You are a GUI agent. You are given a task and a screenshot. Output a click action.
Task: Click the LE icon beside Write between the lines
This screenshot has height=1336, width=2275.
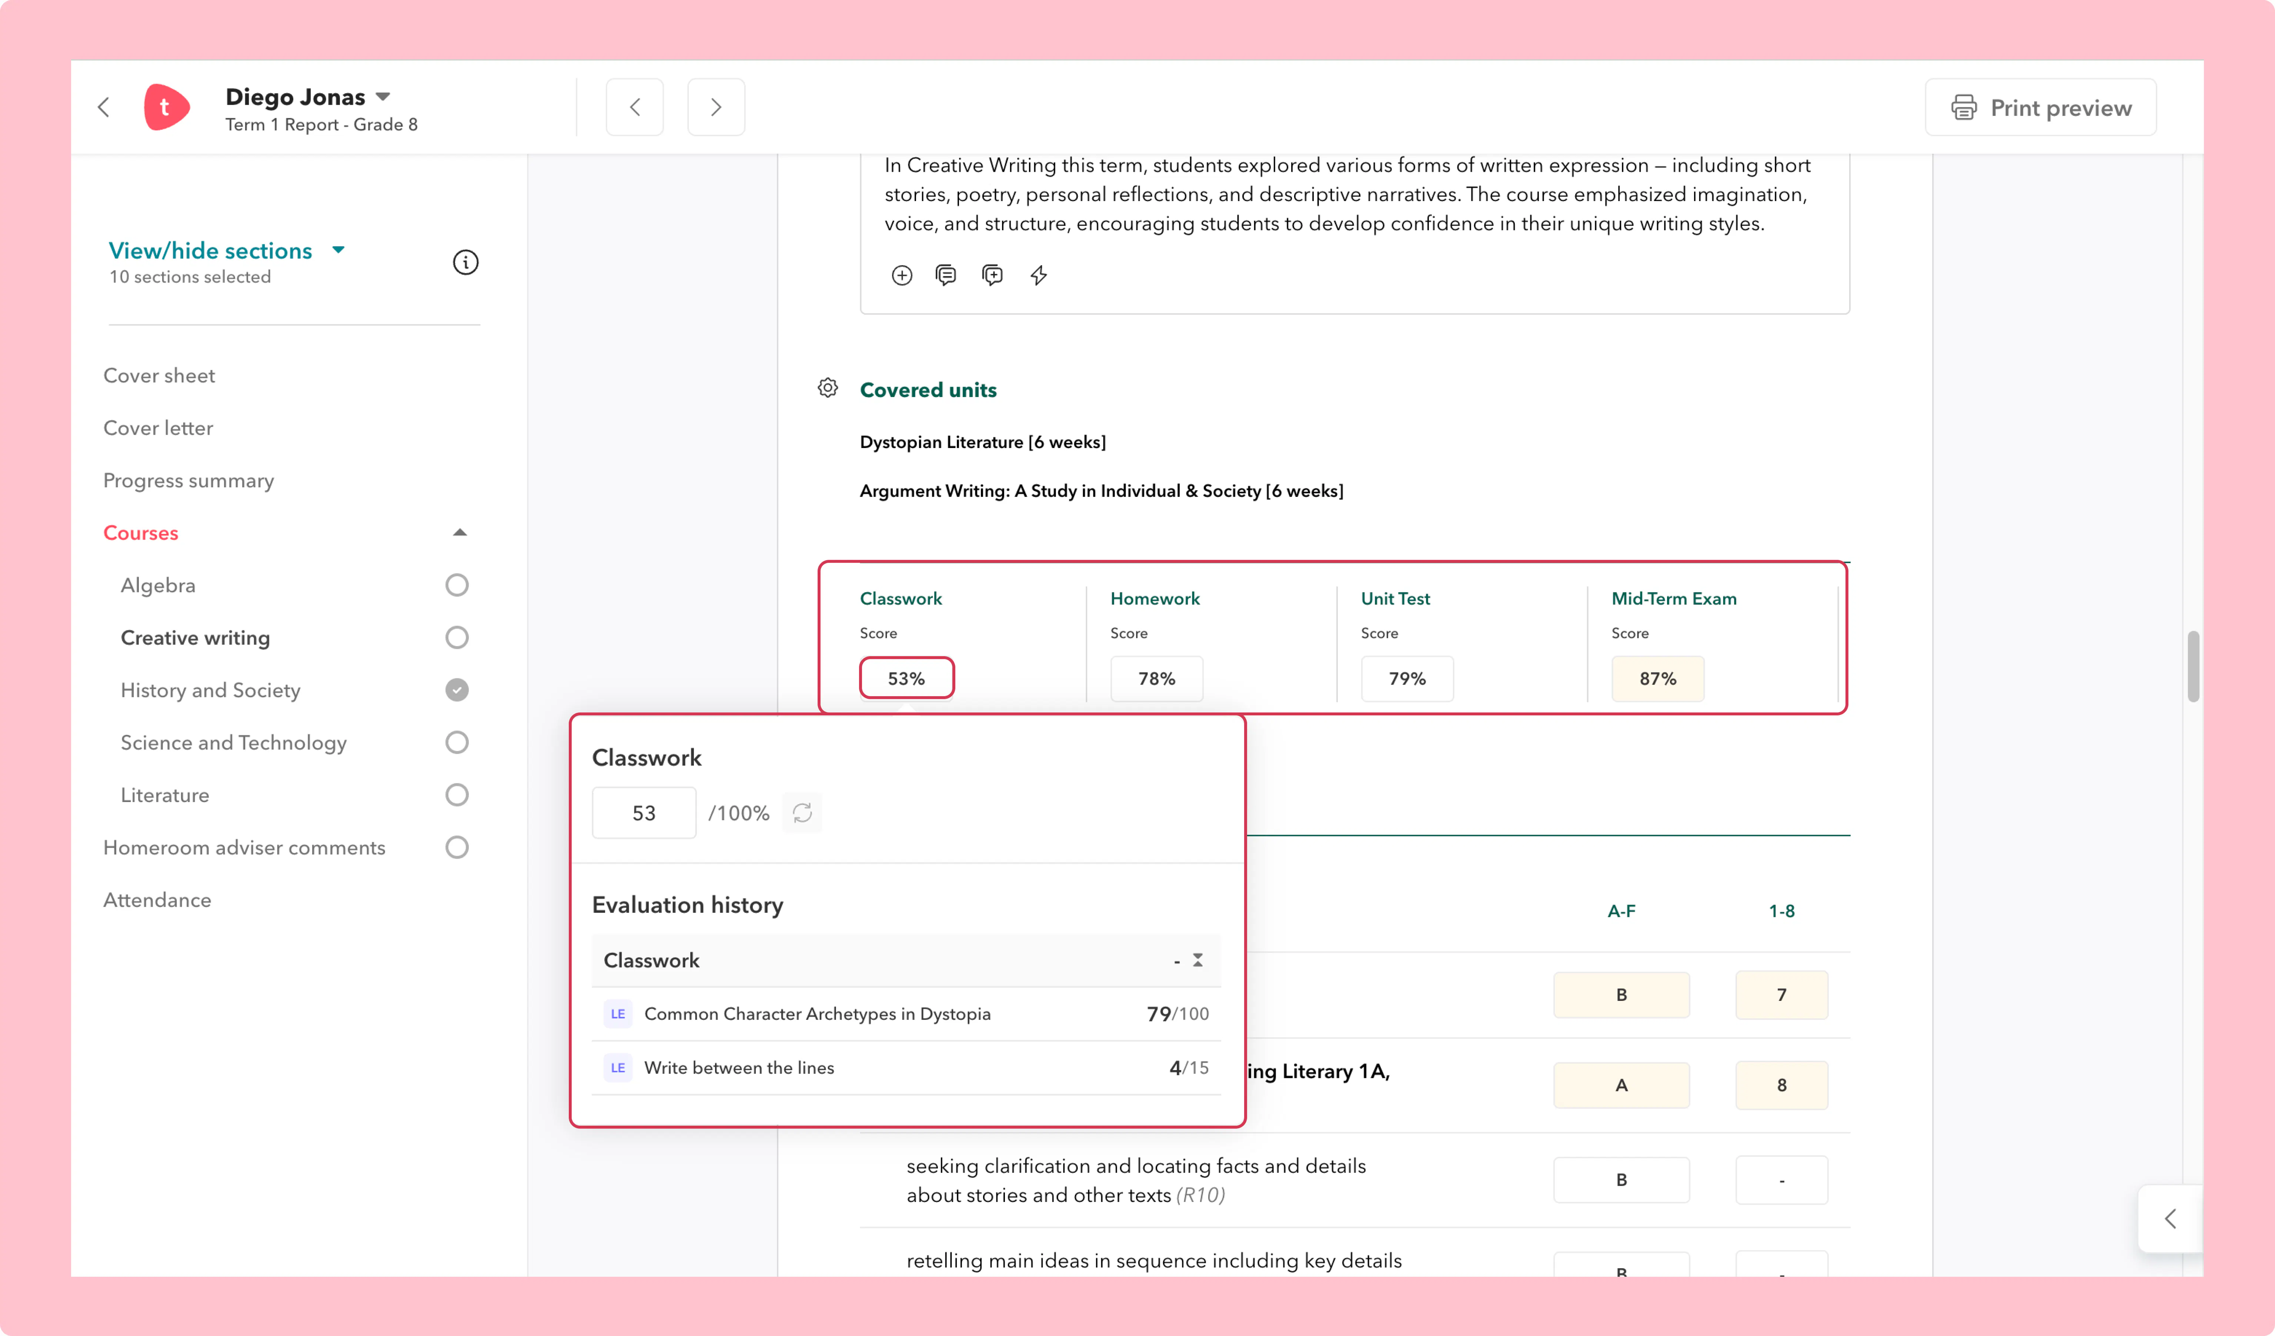pyautogui.click(x=618, y=1068)
